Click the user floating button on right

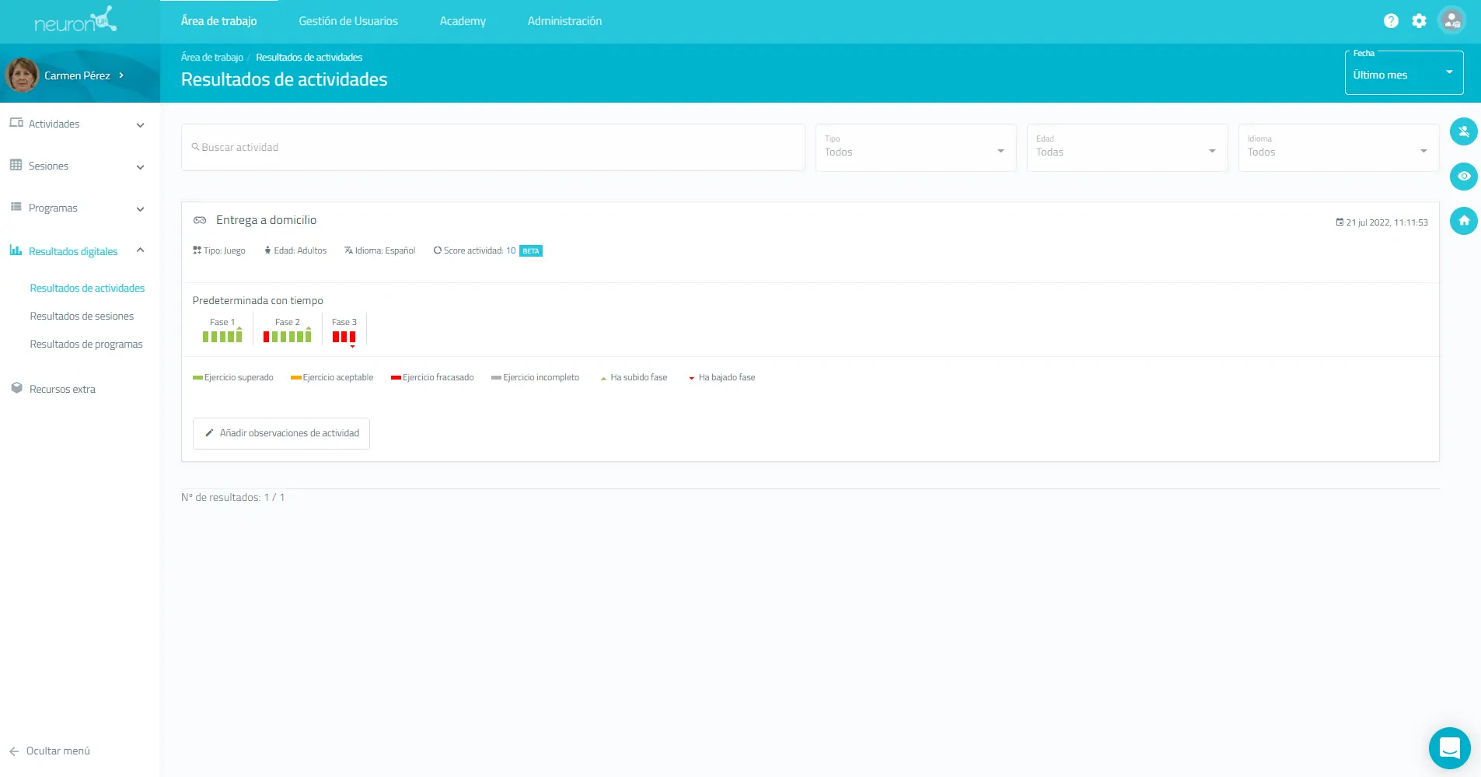[x=1463, y=131]
